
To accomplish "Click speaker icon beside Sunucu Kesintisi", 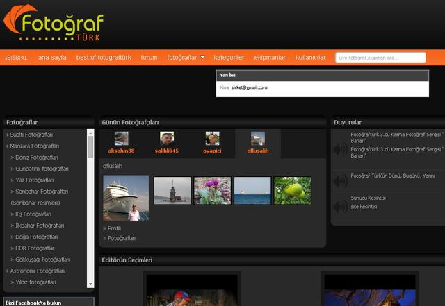I will (340, 206).
